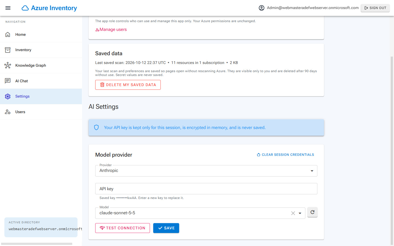Click the user account avatar icon
This screenshot has width=394, height=246.
click(x=262, y=8)
